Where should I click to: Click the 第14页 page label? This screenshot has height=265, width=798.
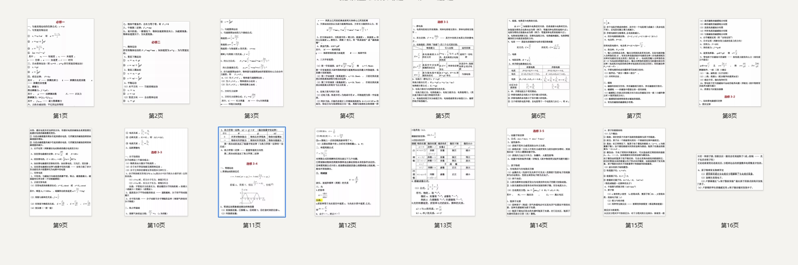[x=538, y=225]
